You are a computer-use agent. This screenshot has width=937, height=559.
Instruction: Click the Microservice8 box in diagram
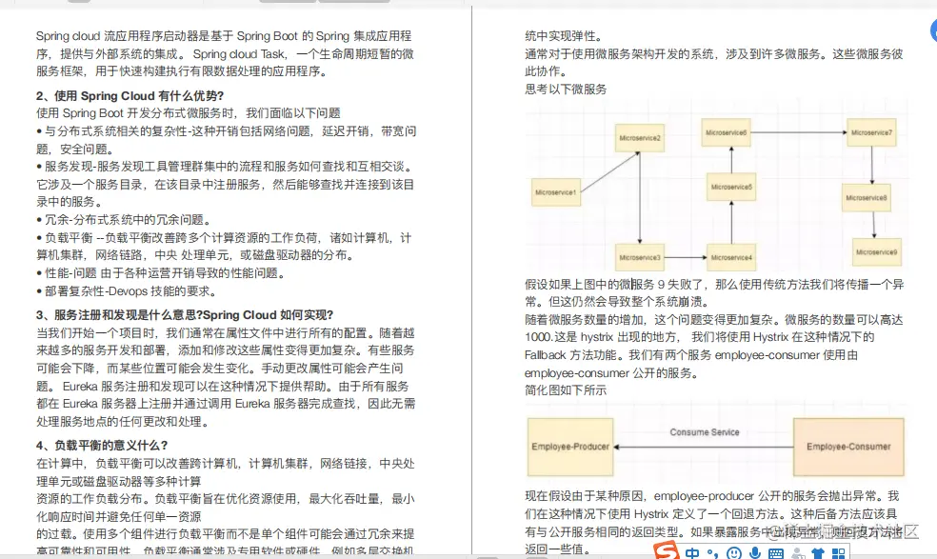[x=866, y=198]
